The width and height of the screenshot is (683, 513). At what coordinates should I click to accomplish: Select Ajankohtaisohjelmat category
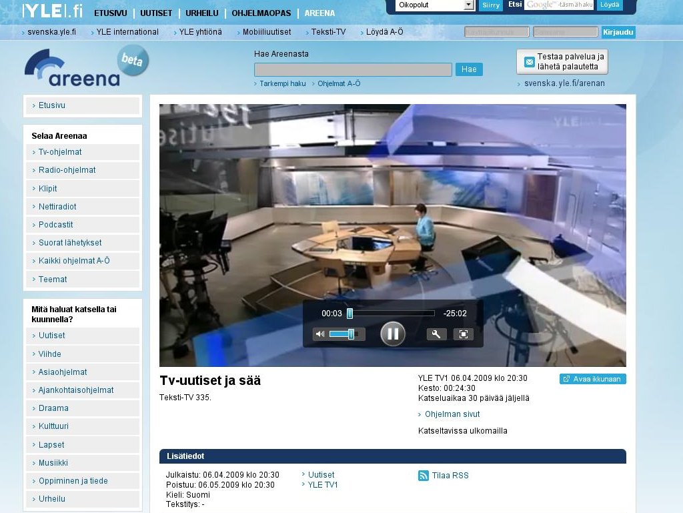click(x=83, y=390)
